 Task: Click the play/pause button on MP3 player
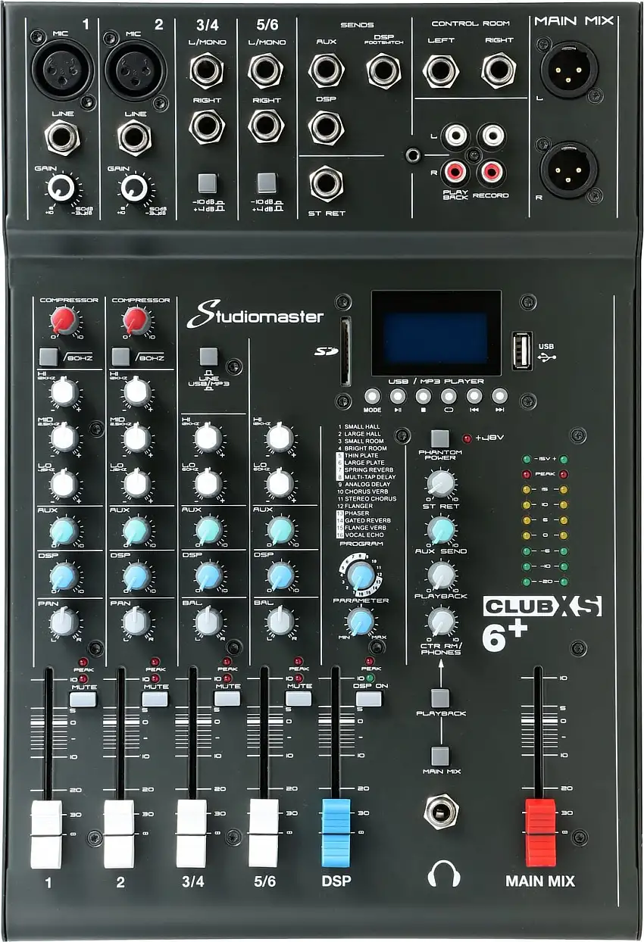point(398,395)
